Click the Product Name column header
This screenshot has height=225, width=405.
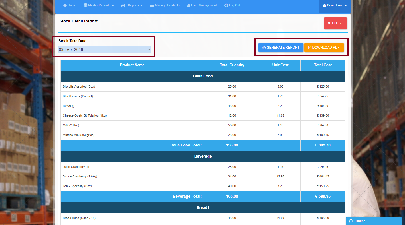132,65
